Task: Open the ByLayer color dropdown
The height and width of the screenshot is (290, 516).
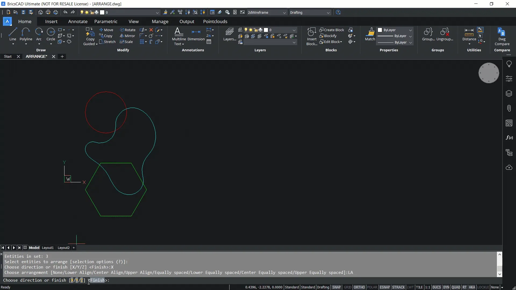Action: click(395, 30)
